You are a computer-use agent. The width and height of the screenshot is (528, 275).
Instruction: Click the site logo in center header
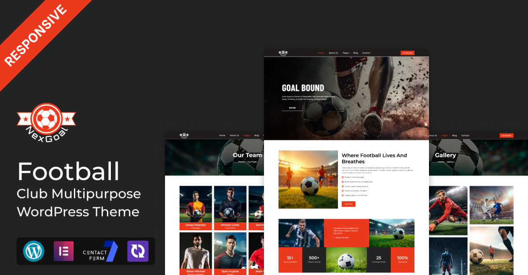click(282, 53)
